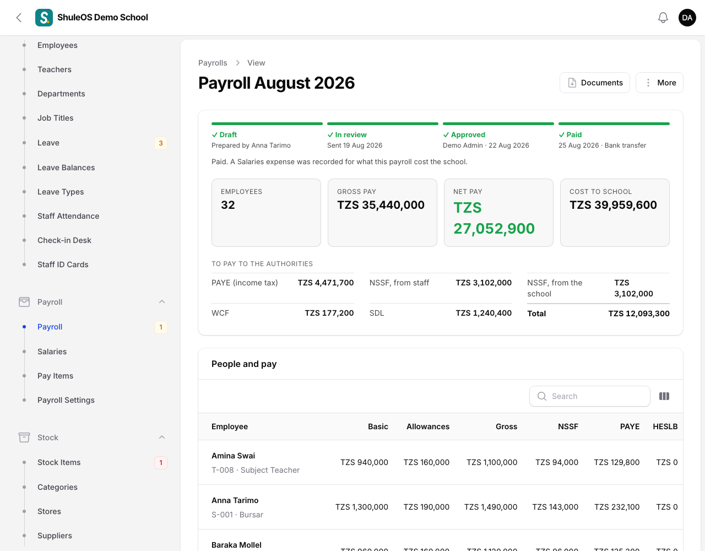Viewport: 705px width, 551px height.
Task: Click SDL amount TZS 1,240,400
Action: pyautogui.click(x=484, y=313)
